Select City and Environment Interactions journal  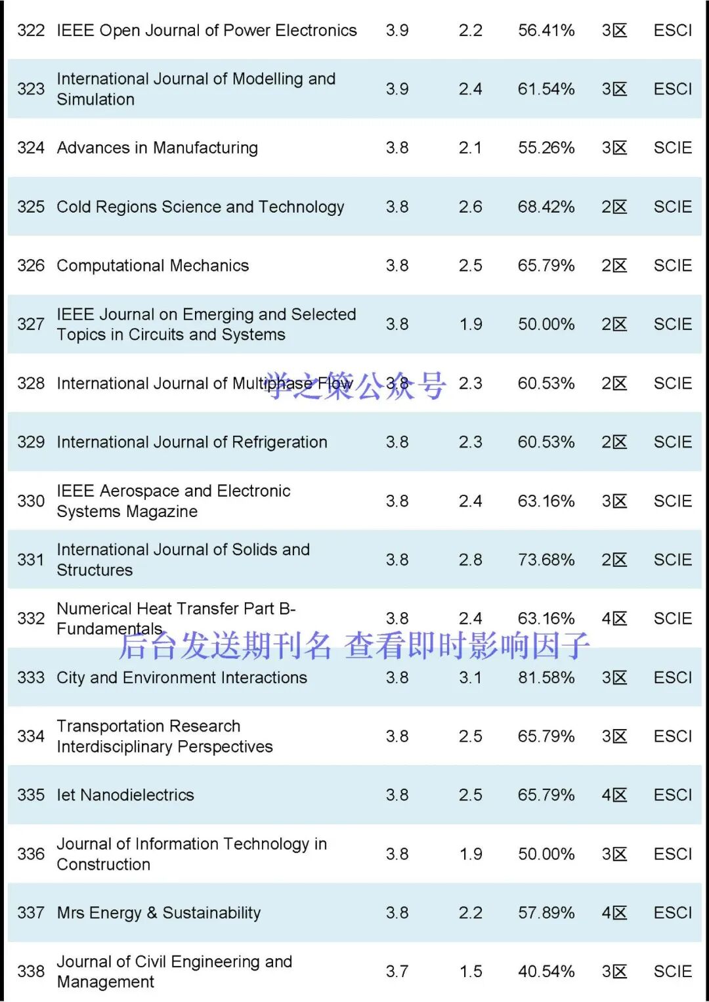coord(182,677)
